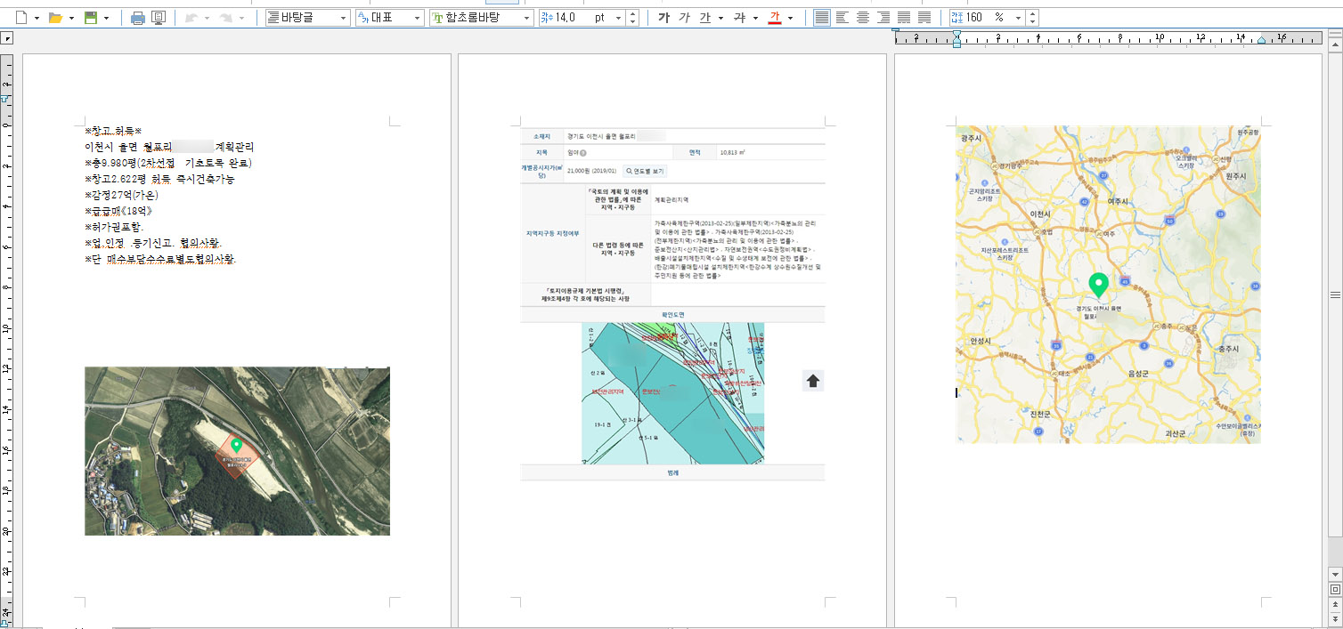Toggle bold text with the bold 가 button

point(663,18)
